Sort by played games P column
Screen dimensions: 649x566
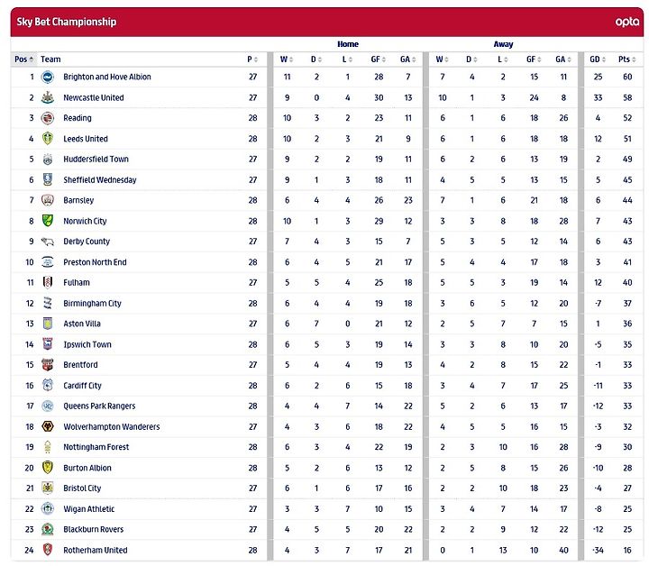(252, 59)
